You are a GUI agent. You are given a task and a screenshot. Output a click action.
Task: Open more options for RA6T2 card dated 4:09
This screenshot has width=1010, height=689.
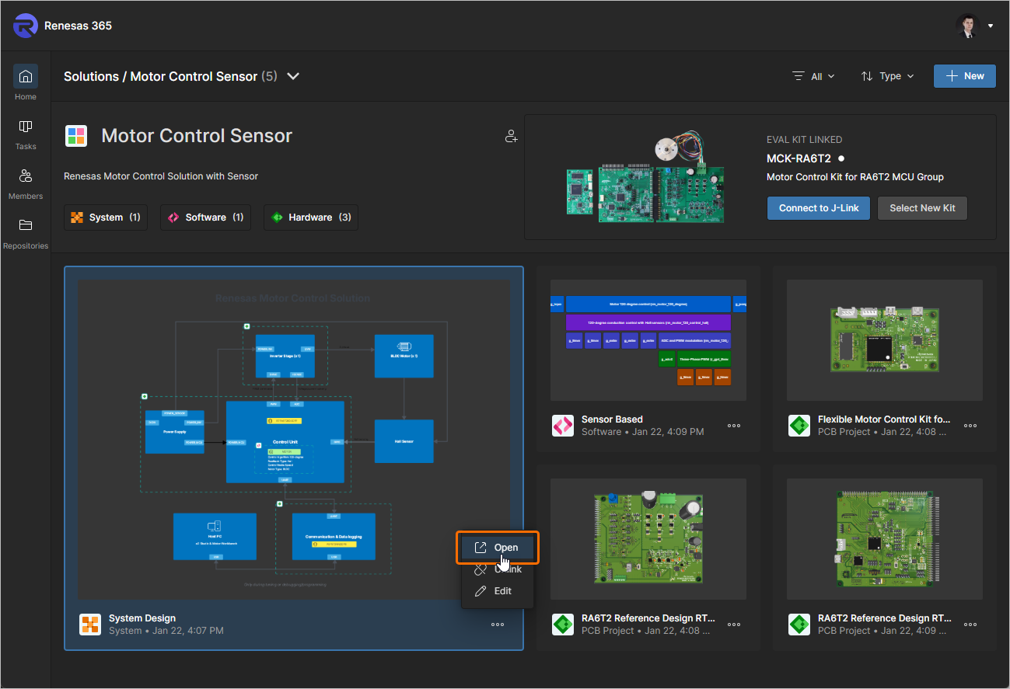point(970,625)
